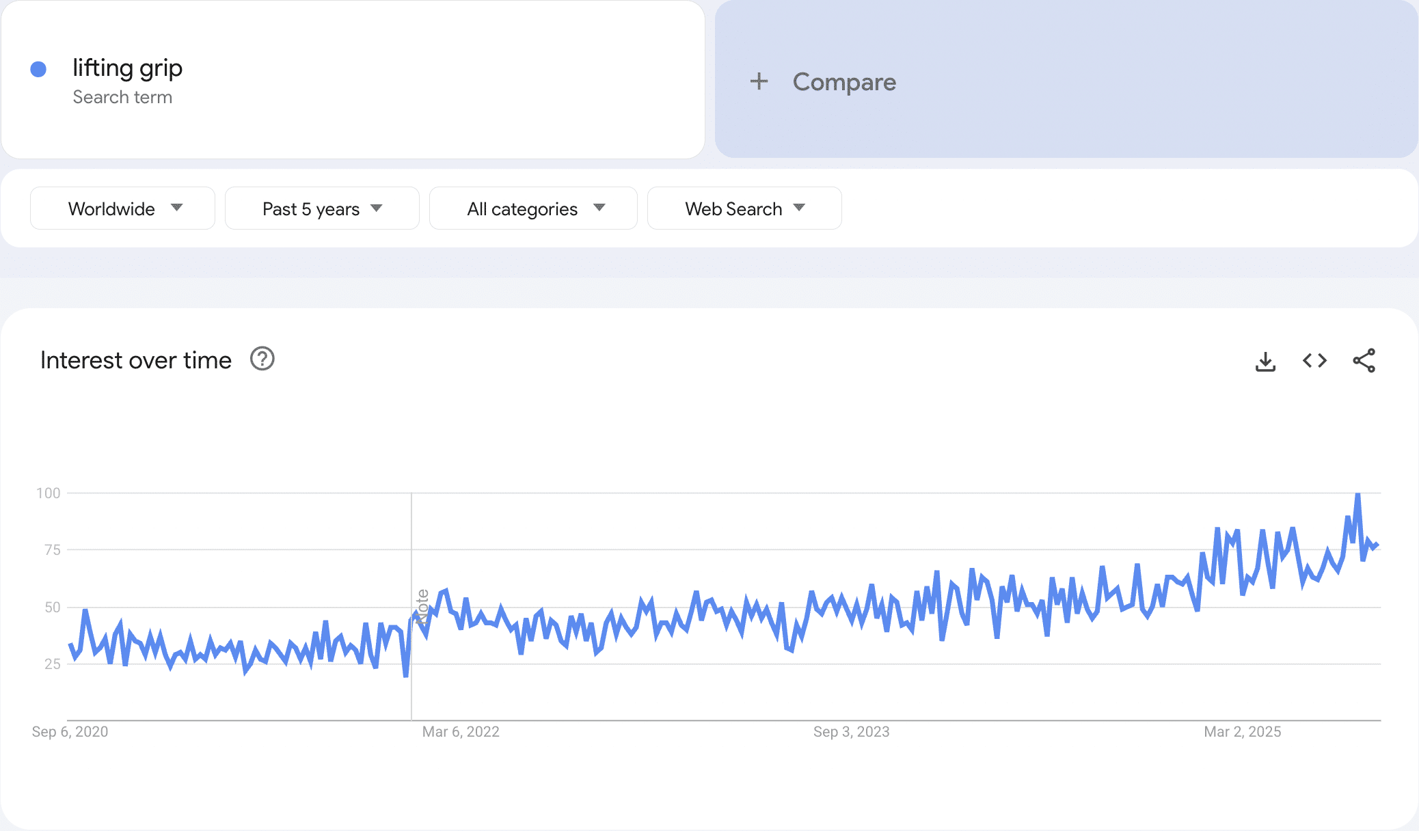
Task: Open the Worldwide region dropdown
Action: tap(122, 208)
